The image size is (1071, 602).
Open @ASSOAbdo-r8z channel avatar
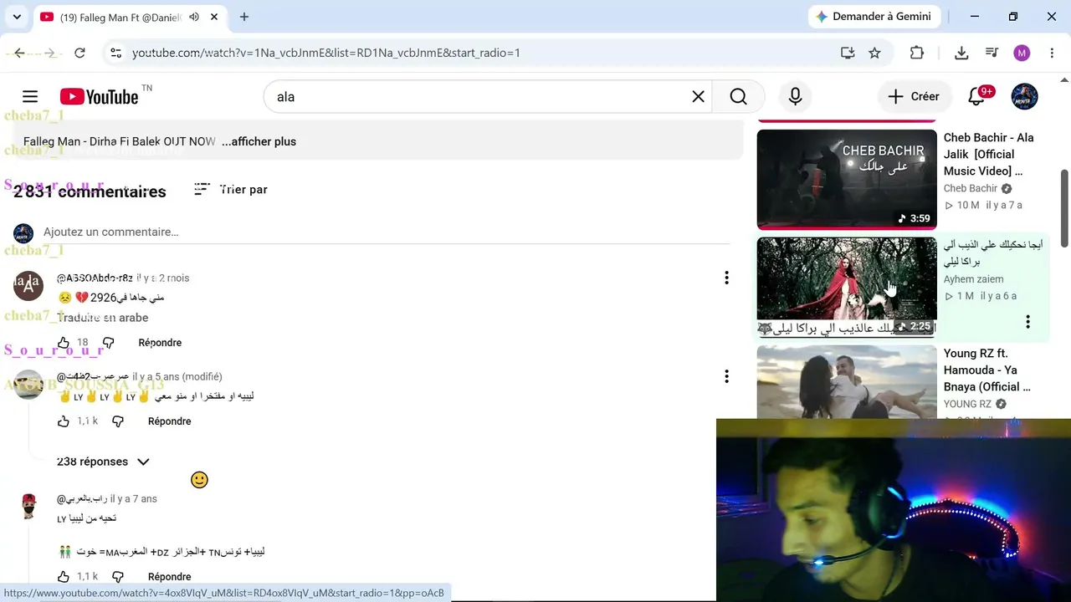(28, 286)
